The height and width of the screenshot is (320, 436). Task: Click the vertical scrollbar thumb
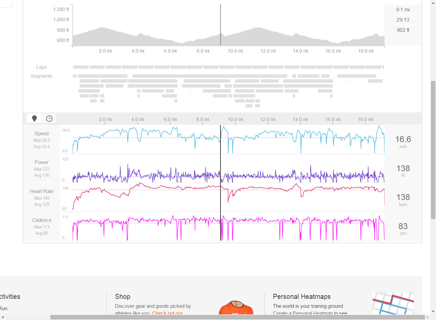[433, 149]
